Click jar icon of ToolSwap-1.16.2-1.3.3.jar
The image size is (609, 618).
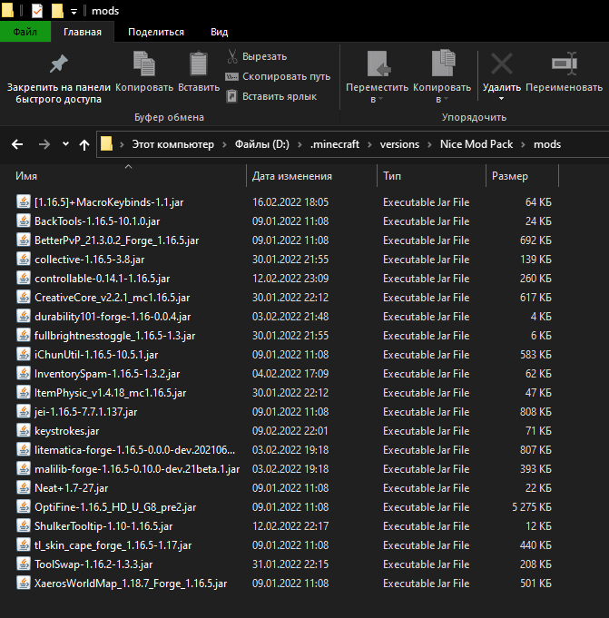[24, 564]
